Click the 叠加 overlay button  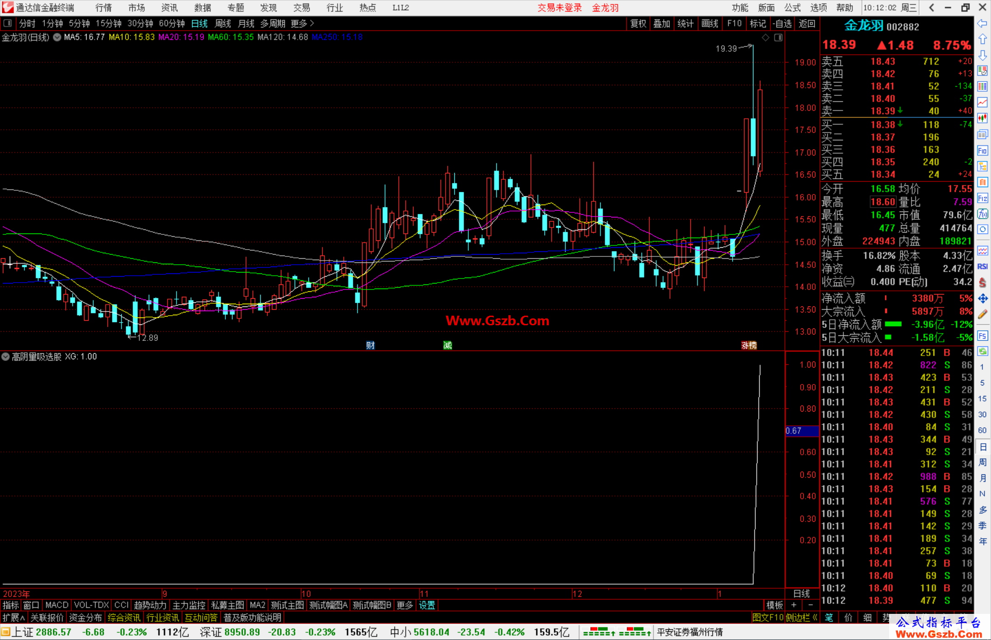point(662,23)
